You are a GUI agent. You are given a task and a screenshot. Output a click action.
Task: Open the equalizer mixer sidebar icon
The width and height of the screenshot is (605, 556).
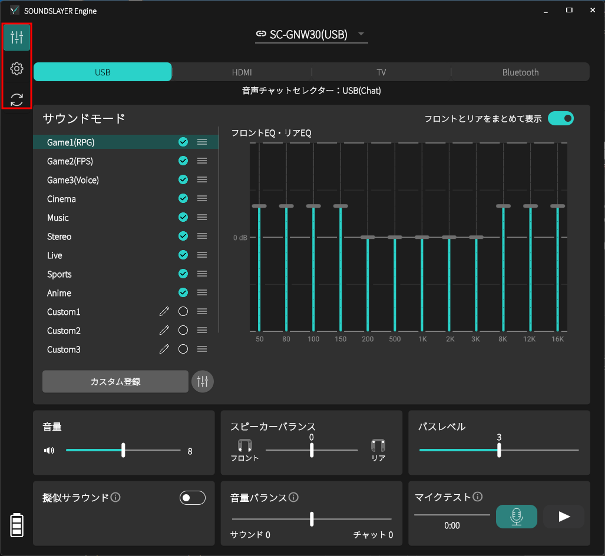(x=16, y=38)
